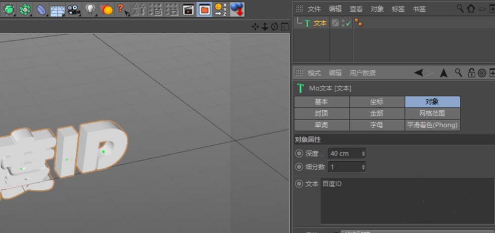This screenshot has width=495, height=233.
Task: Open the green cube generator tool
Action: coord(9,9)
